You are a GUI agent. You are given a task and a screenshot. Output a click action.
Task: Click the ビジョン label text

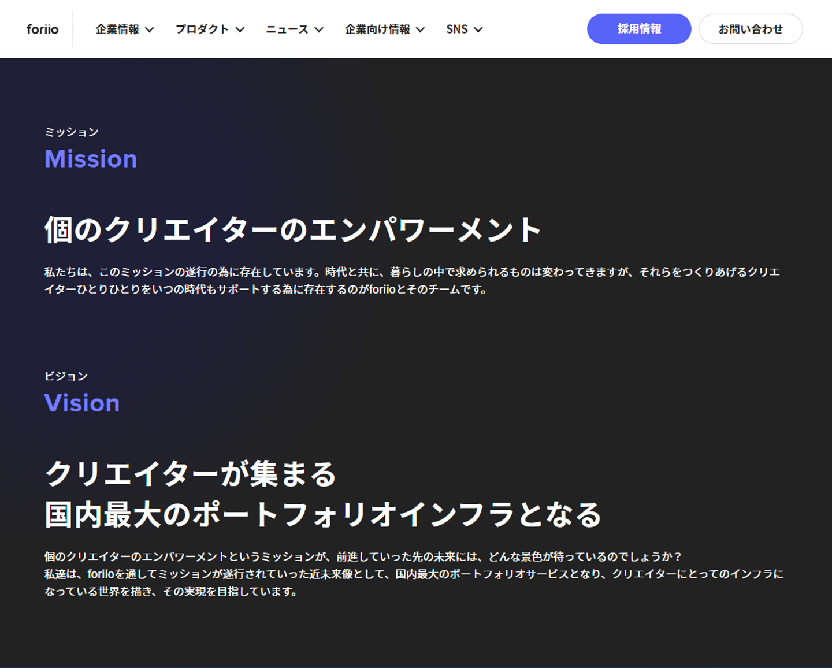tap(66, 376)
